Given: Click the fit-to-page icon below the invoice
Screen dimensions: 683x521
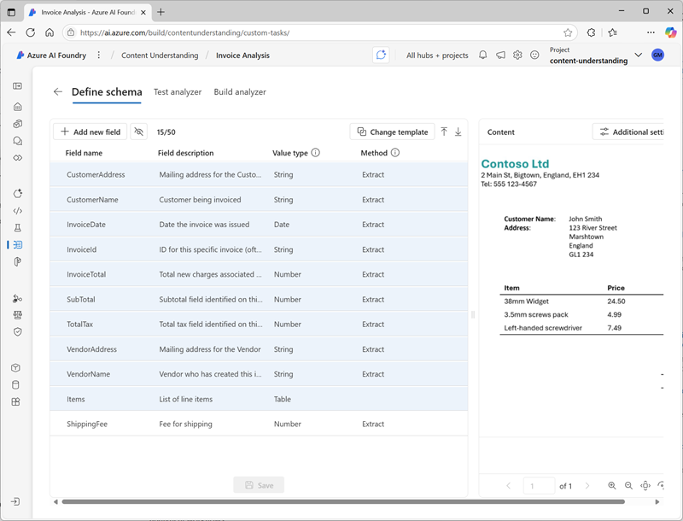Looking at the screenshot, I should (645, 485).
